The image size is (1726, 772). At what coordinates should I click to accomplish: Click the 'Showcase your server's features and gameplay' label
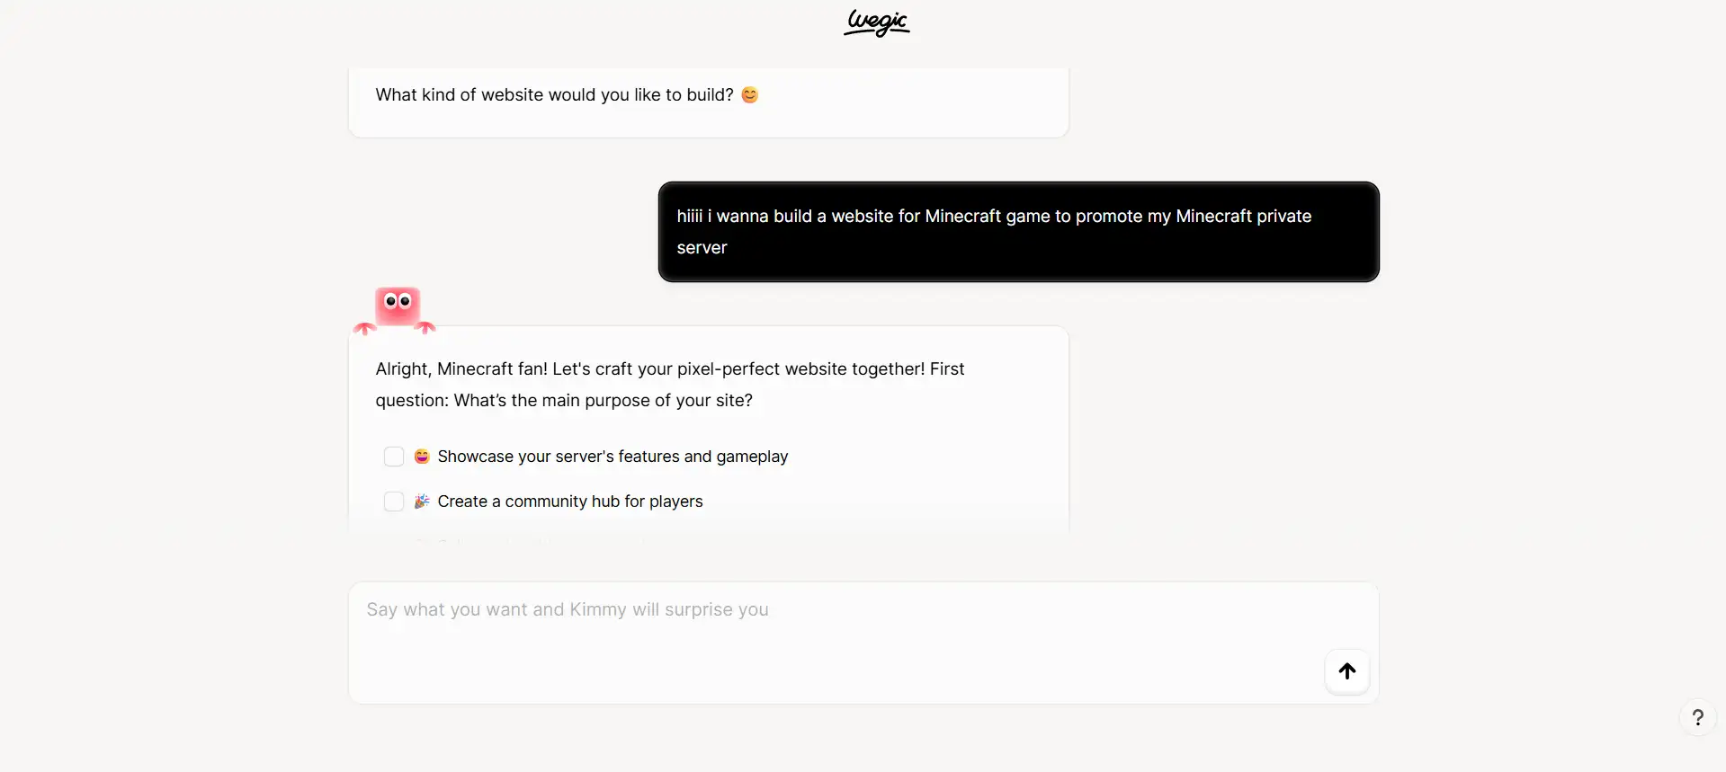pyautogui.click(x=613, y=457)
